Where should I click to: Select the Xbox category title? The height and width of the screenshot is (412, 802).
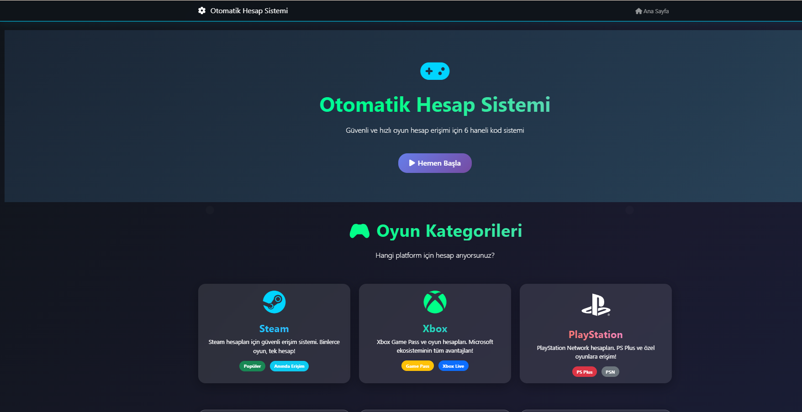click(x=435, y=329)
